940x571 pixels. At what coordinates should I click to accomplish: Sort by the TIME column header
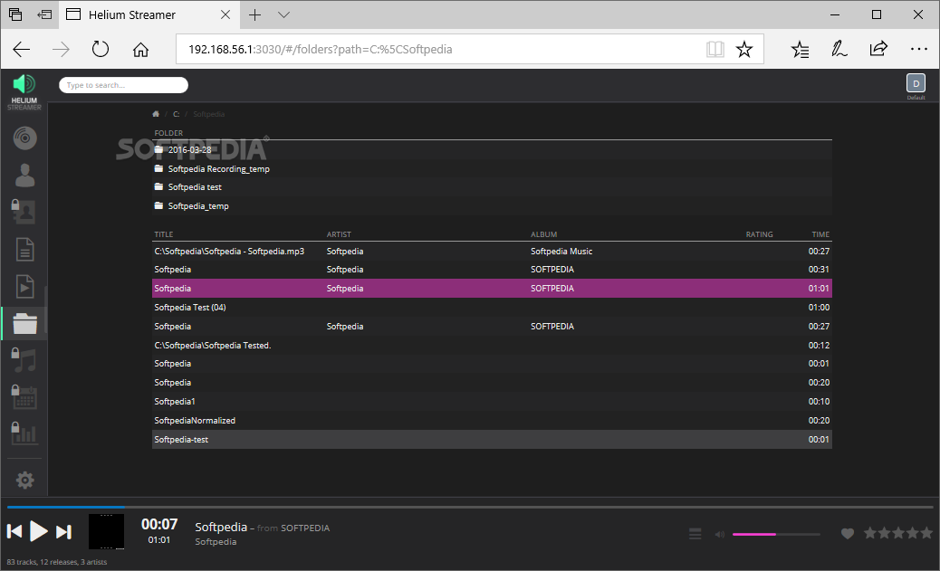[x=820, y=234]
